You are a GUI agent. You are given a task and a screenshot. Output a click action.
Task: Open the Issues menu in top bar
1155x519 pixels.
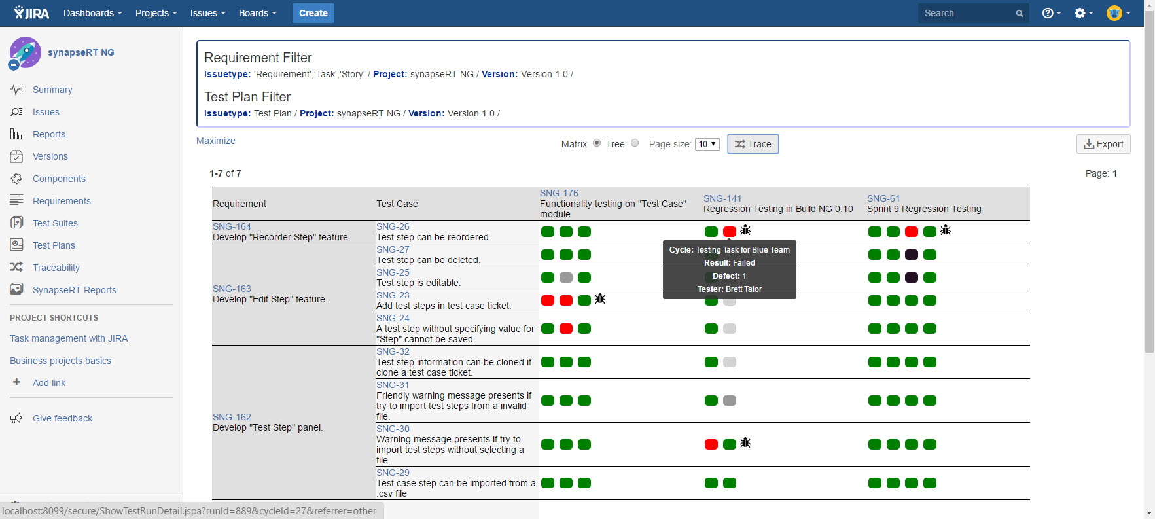coord(207,13)
